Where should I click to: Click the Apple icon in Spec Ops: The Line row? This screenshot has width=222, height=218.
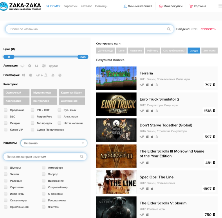pos(152,189)
